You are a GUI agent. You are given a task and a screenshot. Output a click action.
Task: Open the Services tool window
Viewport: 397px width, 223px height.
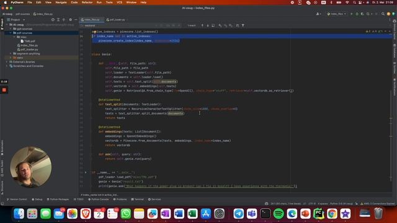coord(154,199)
